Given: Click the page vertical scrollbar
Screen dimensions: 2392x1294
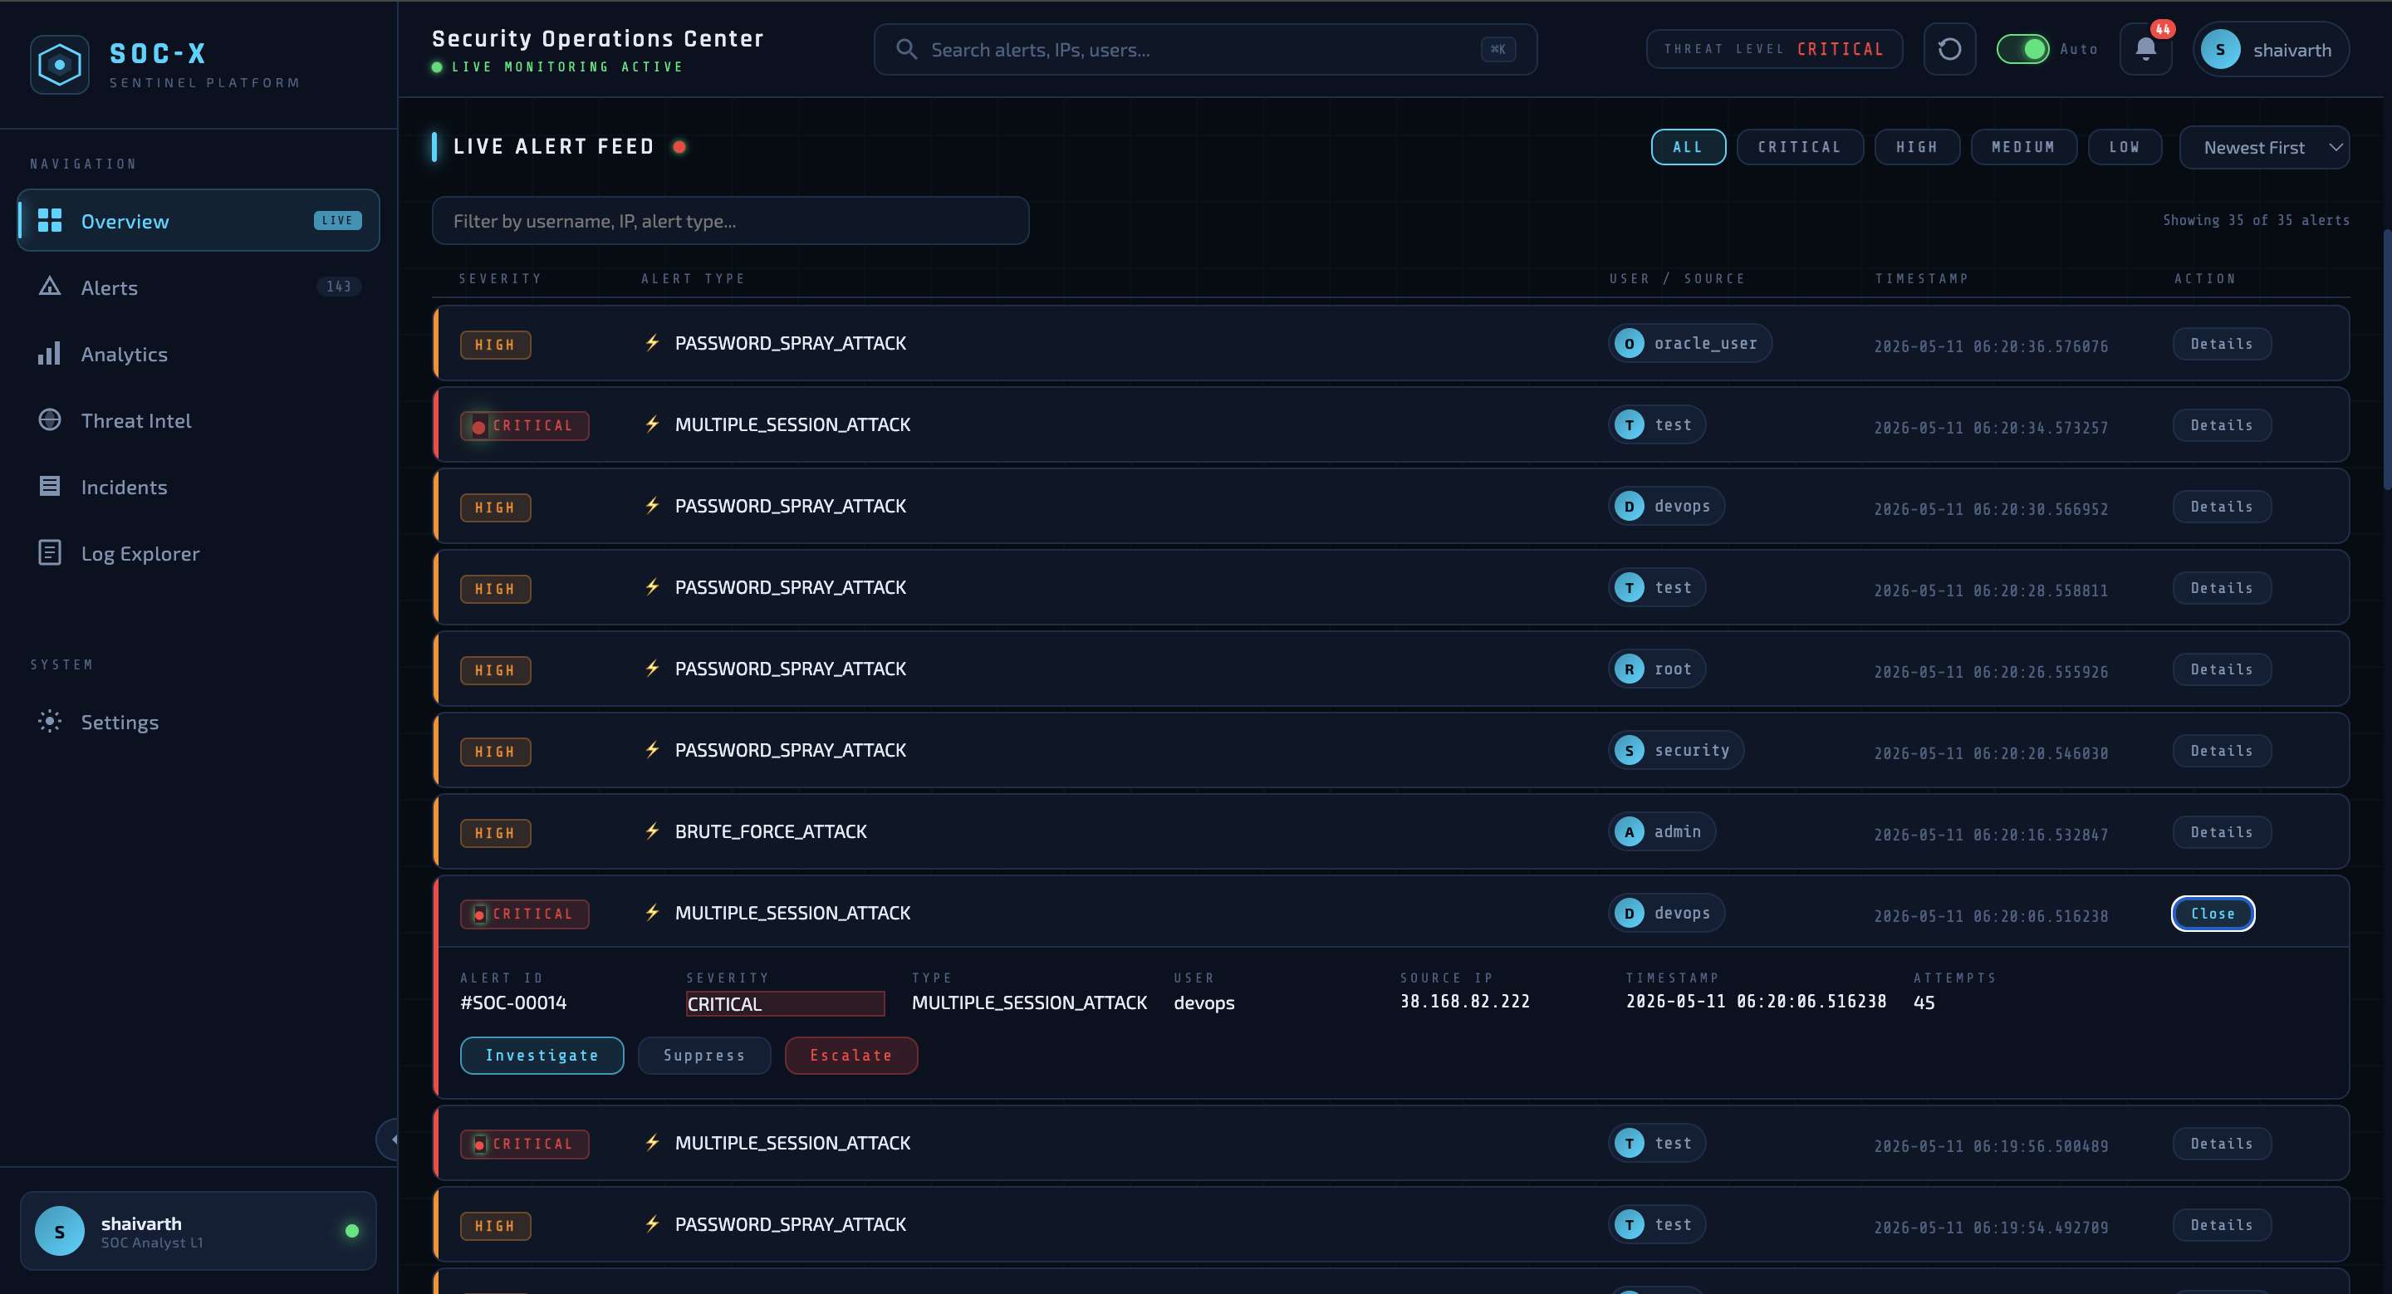Looking at the screenshot, I should (x=2386, y=362).
